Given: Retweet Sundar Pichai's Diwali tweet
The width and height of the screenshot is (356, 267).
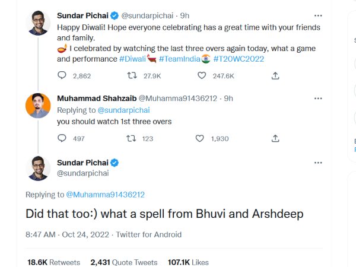Looking at the screenshot, I should (133, 75).
